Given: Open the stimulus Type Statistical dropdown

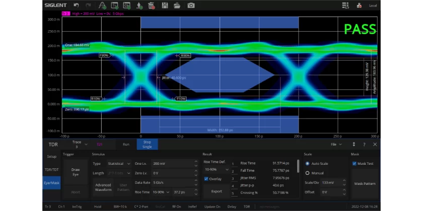Looking at the screenshot, I should [x=119, y=164].
